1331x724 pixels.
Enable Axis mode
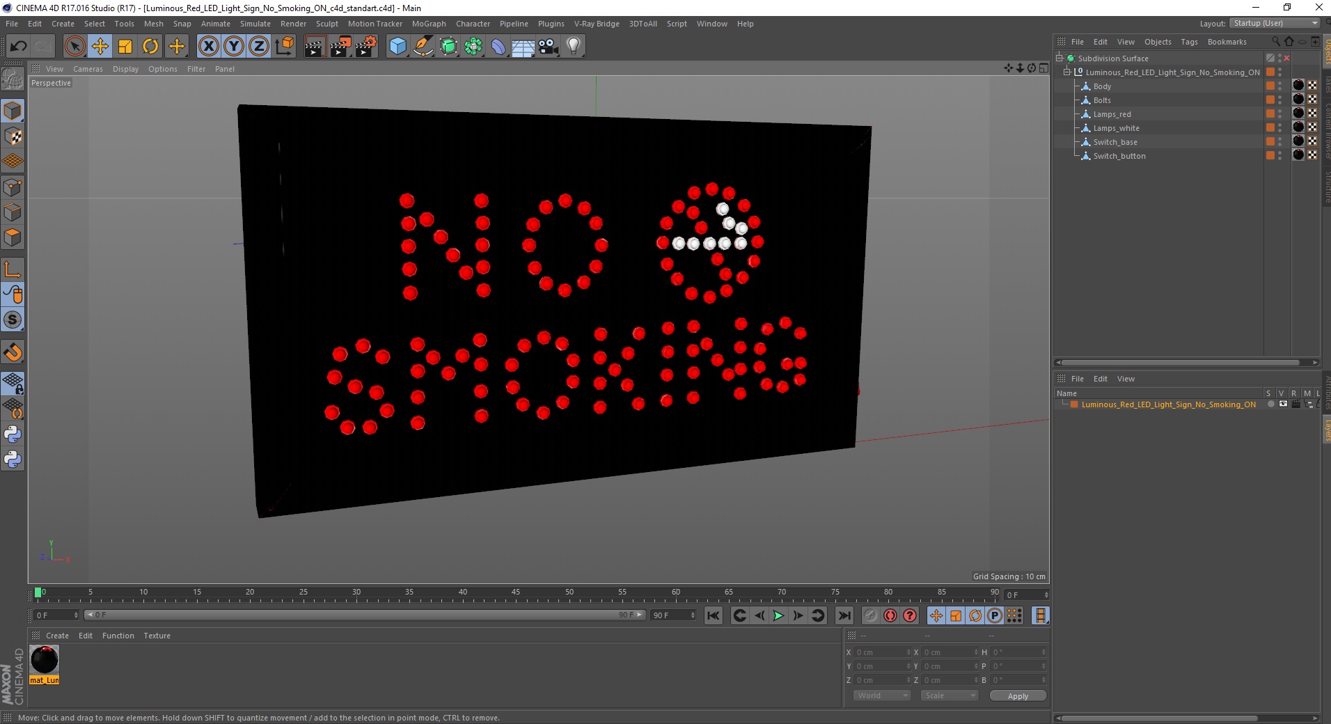[x=13, y=269]
